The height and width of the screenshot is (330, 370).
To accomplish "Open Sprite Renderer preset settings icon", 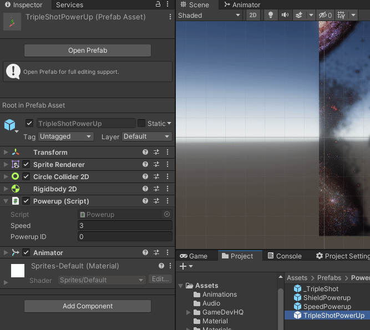I will point(156,164).
